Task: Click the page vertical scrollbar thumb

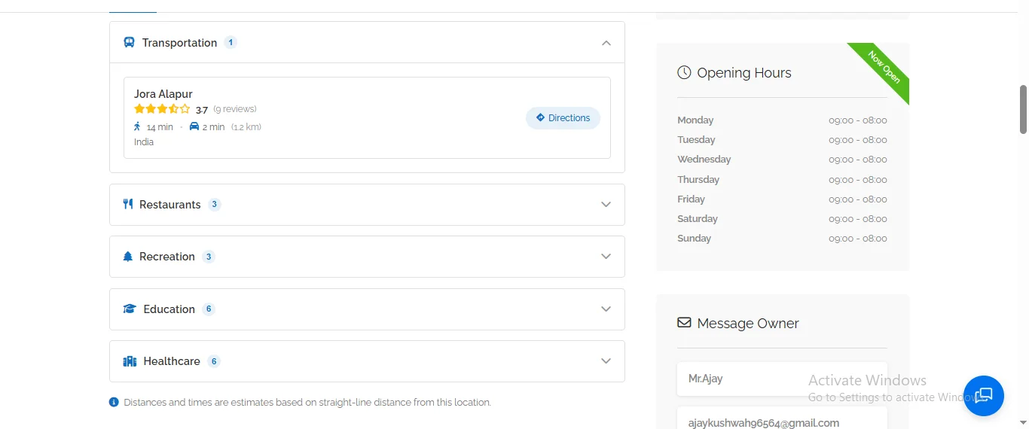Action: (x=1024, y=109)
